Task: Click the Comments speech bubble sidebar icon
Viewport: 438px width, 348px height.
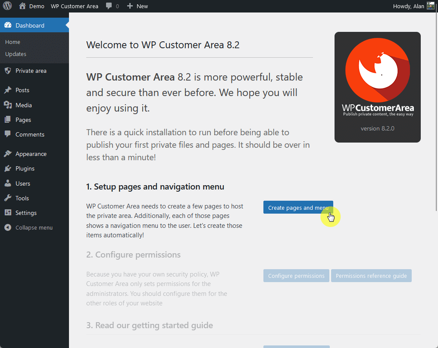Action: 8,134
